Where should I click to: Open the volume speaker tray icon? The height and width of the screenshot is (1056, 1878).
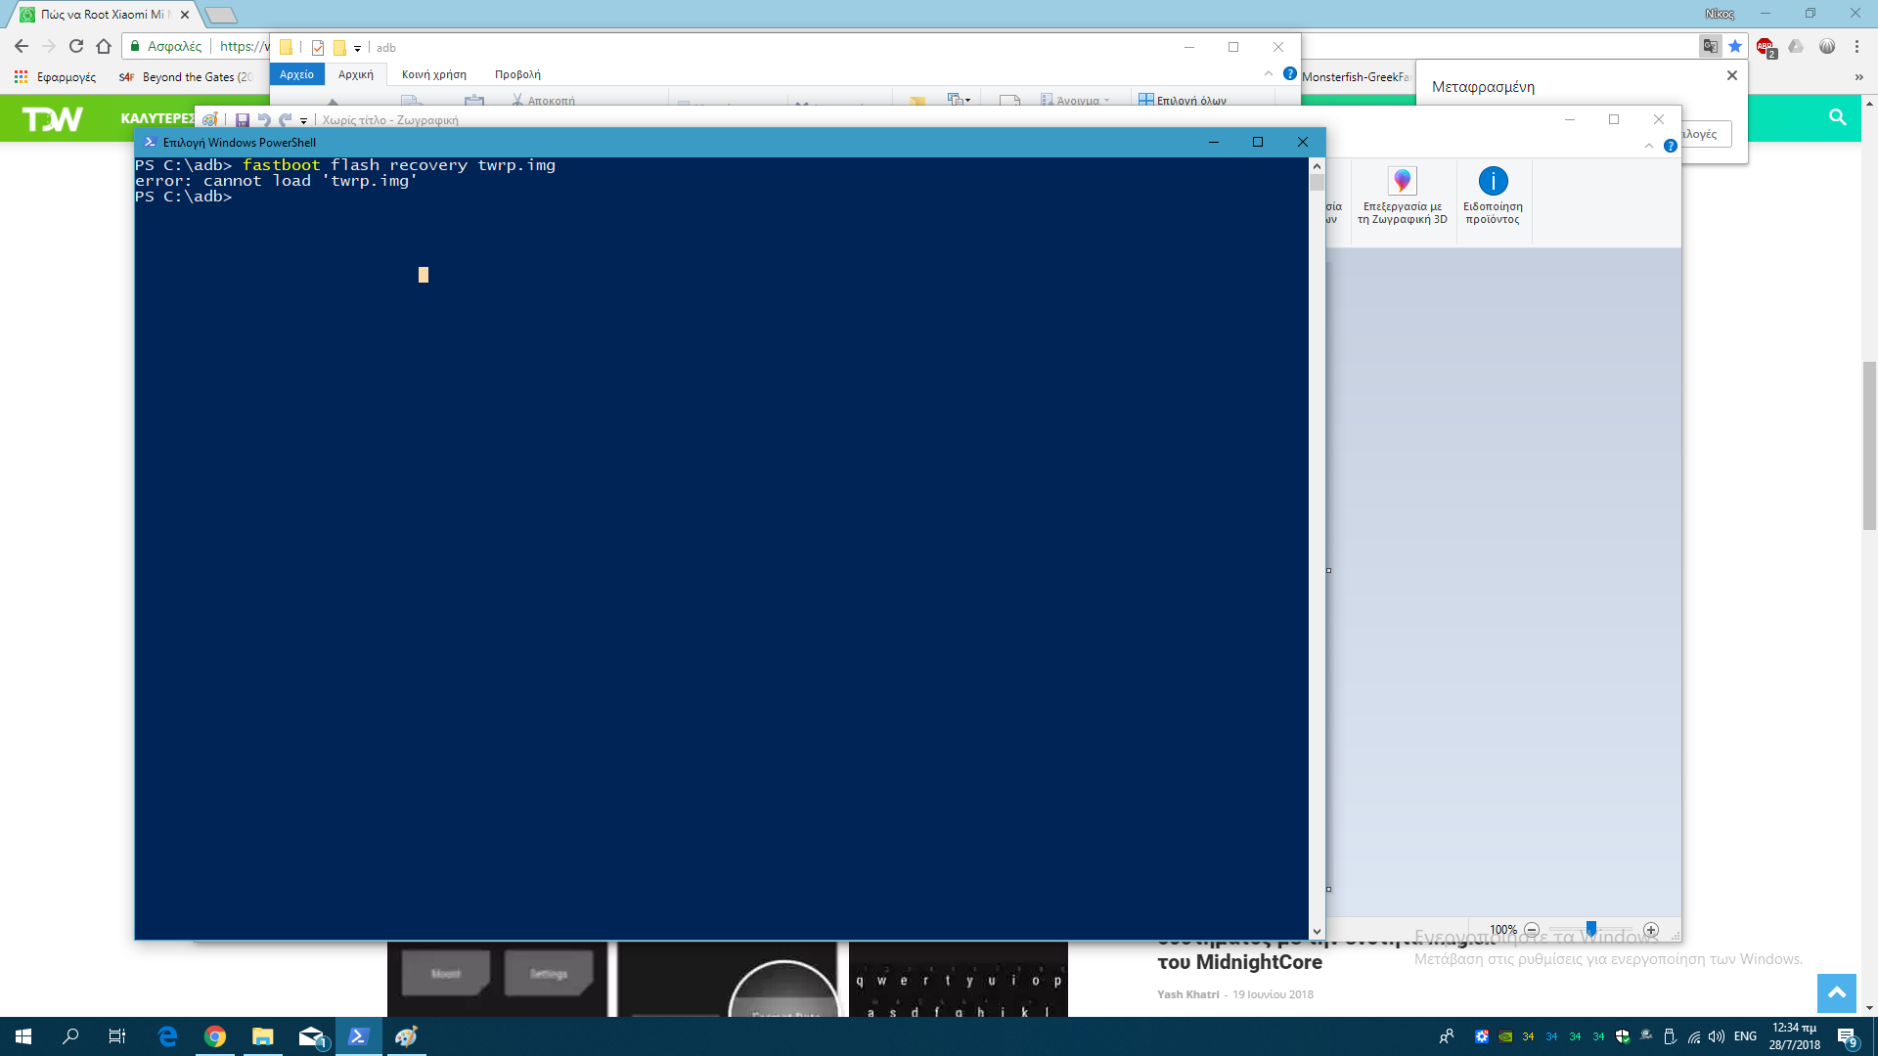click(1717, 1036)
